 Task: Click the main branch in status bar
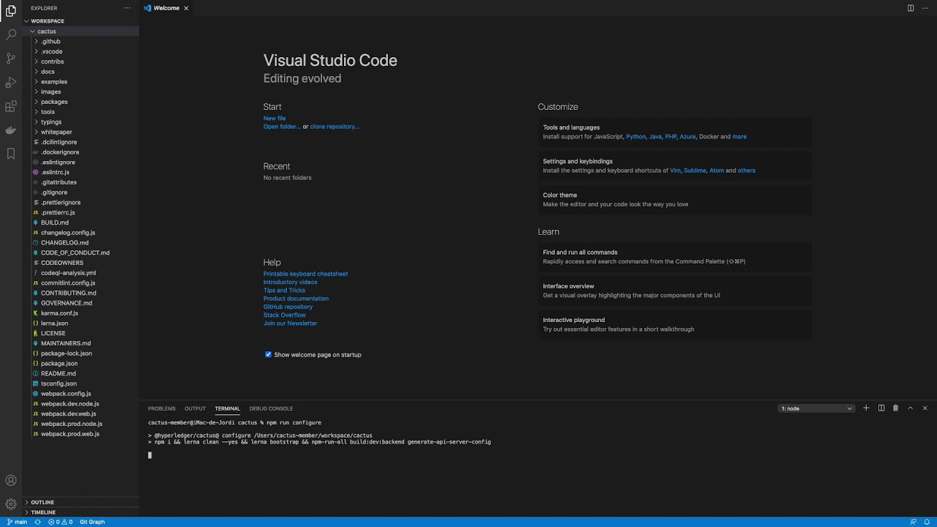tap(18, 522)
